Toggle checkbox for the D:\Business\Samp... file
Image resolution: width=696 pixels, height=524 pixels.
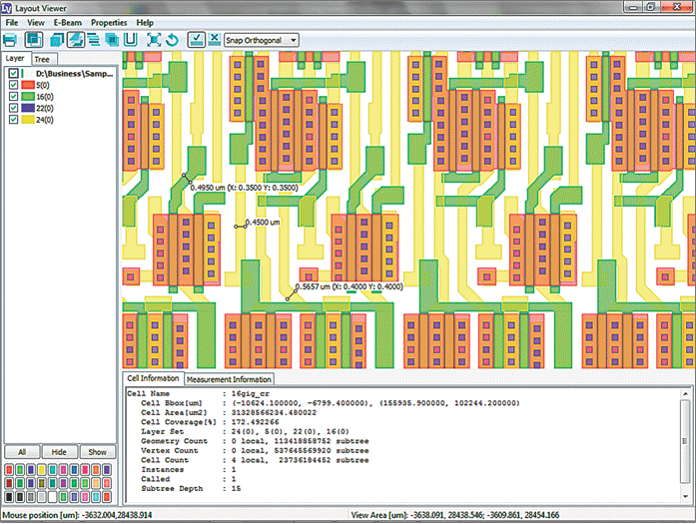(13, 73)
